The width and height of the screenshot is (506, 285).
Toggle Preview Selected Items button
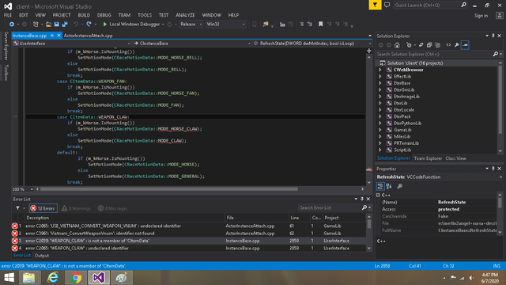pos(465,45)
